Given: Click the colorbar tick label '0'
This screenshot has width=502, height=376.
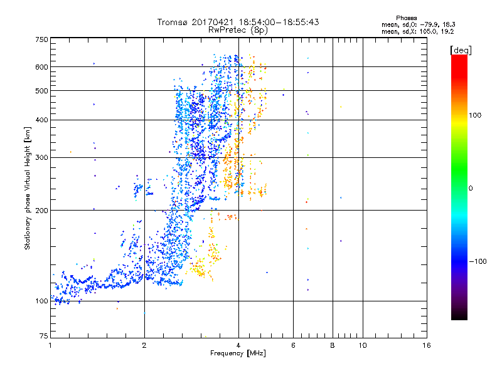Looking at the screenshot, I should tap(471, 189).
